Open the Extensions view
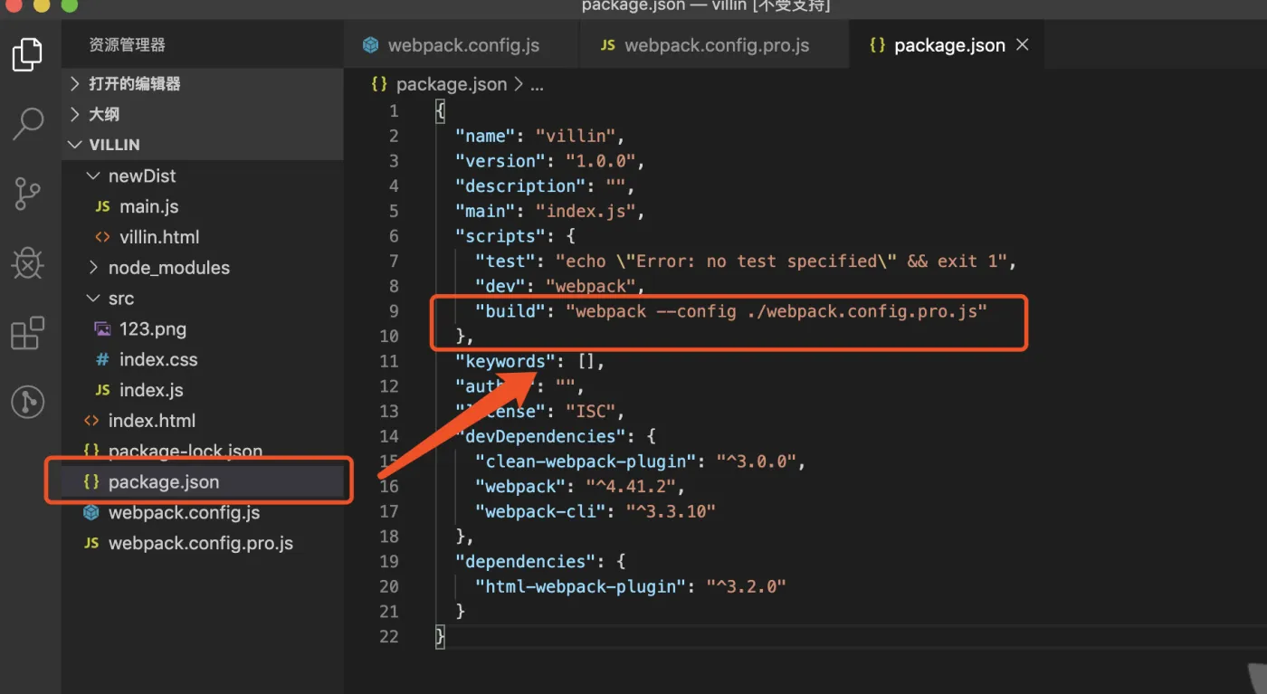The width and height of the screenshot is (1267, 694). (27, 333)
